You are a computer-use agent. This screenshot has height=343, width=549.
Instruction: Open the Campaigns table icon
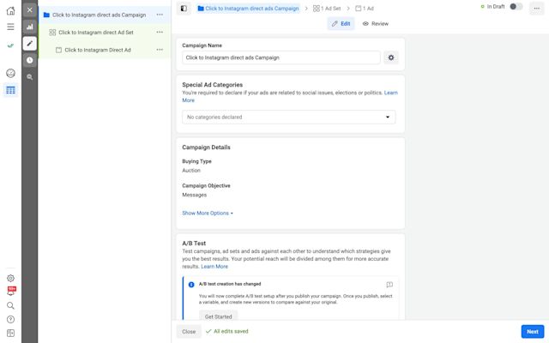(10, 90)
